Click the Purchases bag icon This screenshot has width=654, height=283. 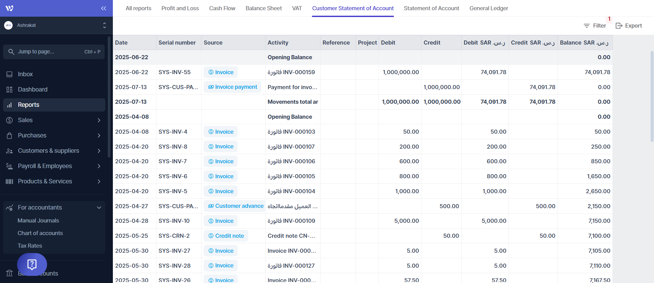tap(10, 135)
